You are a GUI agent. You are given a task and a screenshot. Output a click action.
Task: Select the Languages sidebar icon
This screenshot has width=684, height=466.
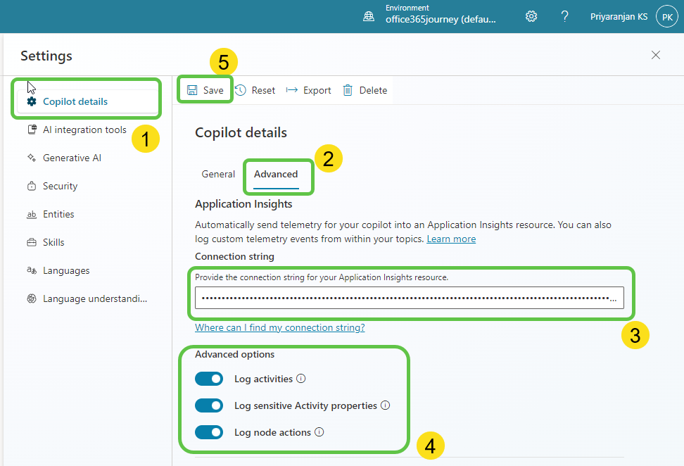32,270
